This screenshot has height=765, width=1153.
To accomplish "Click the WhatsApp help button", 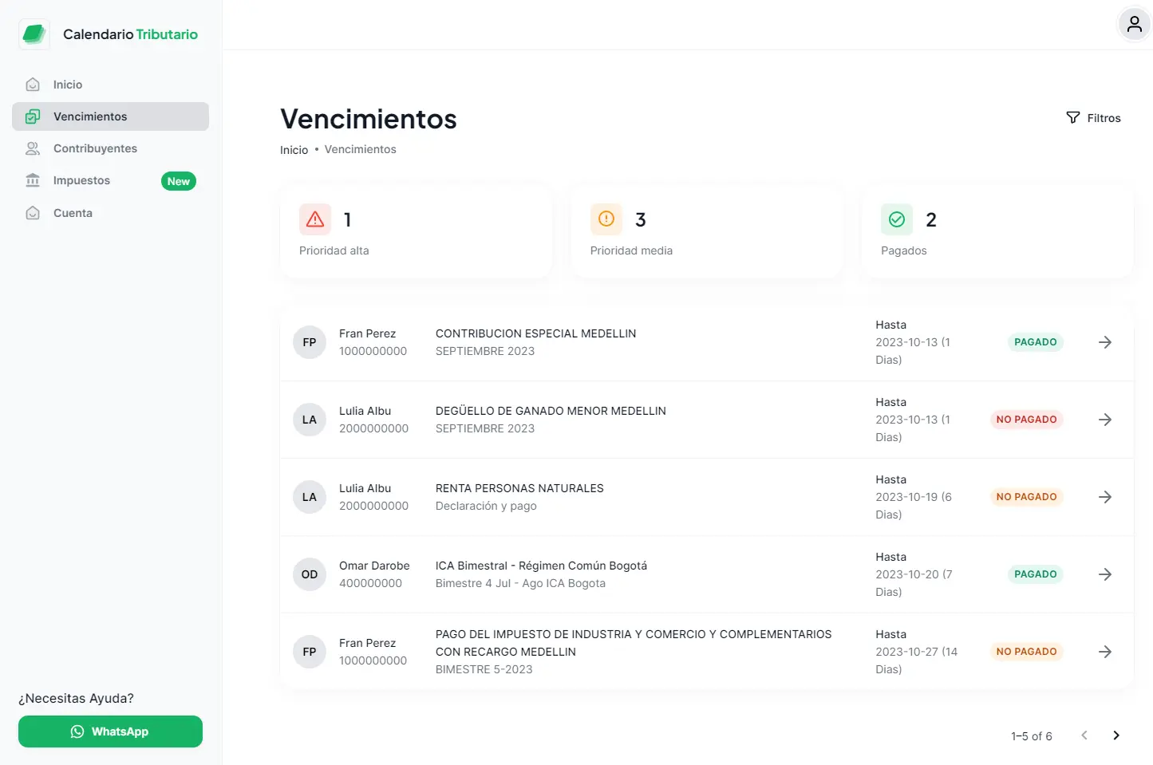I will coord(110,731).
